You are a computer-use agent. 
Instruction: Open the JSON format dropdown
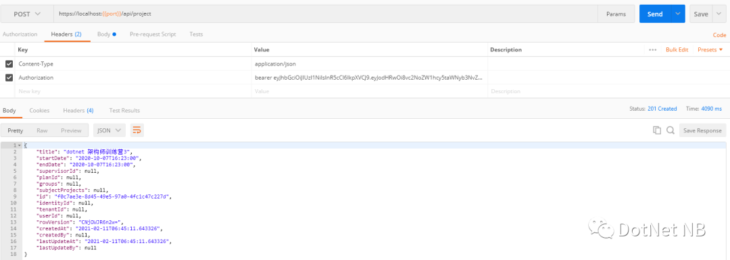109,131
